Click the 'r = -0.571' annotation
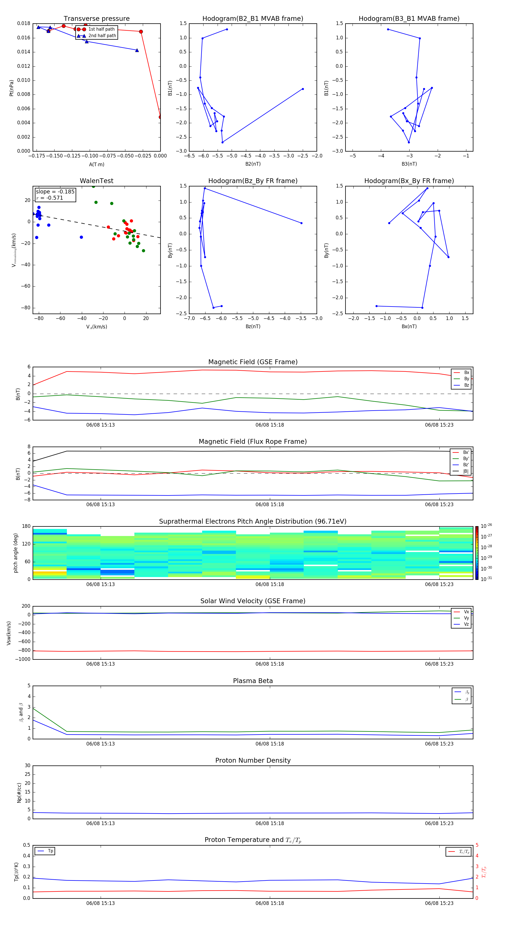This screenshot has width=506, height=928. click(x=49, y=198)
